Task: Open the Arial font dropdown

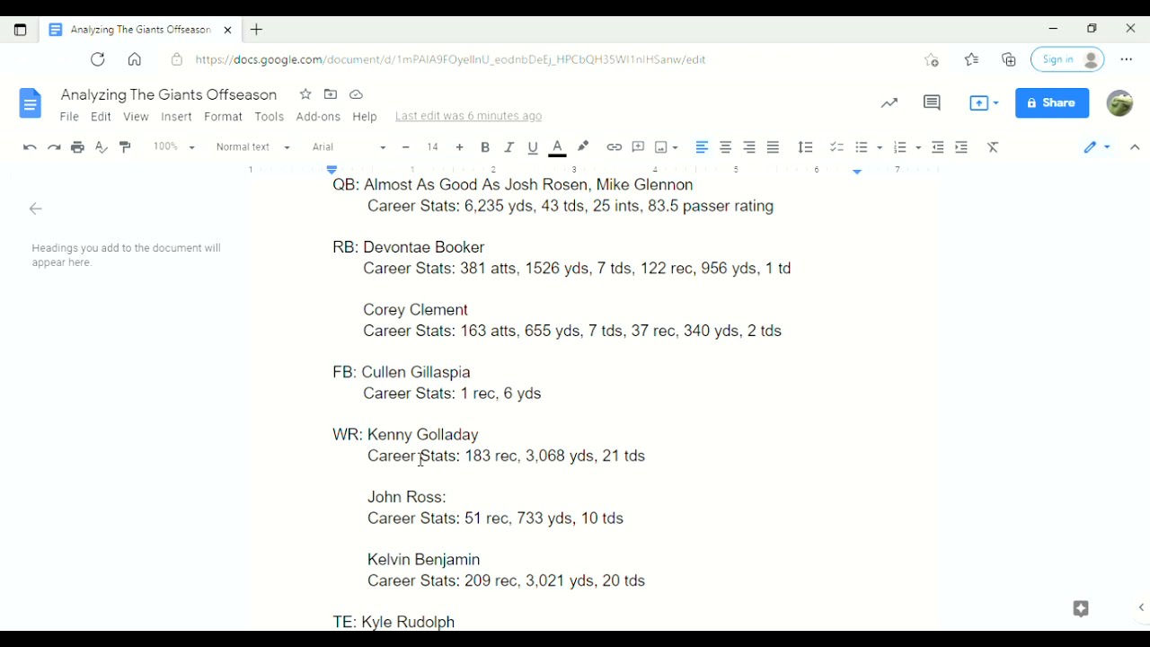Action: click(x=349, y=147)
